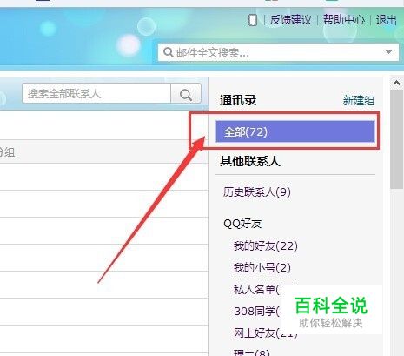The height and width of the screenshot is (356, 404).
Task: Click the 其他联系人 heading
Action: (x=250, y=161)
